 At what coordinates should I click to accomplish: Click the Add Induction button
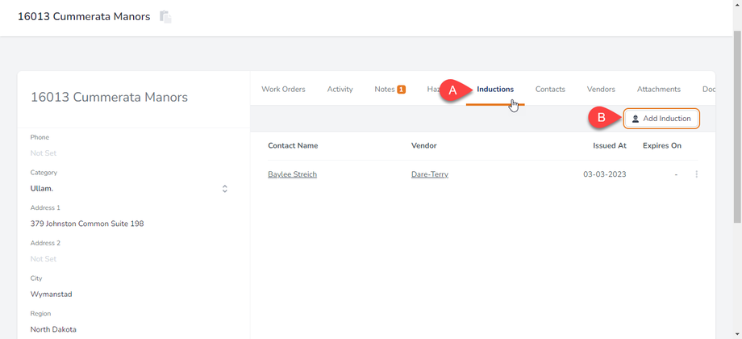tap(661, 119)
